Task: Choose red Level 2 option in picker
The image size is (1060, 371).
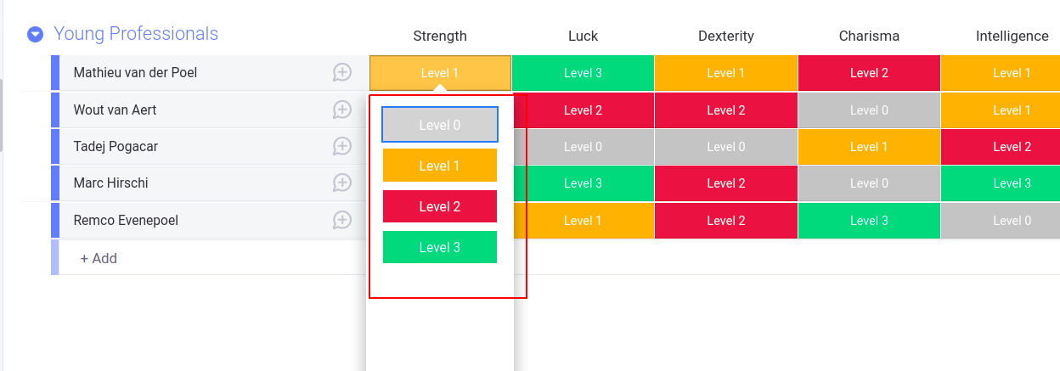Action: [440, 206]
